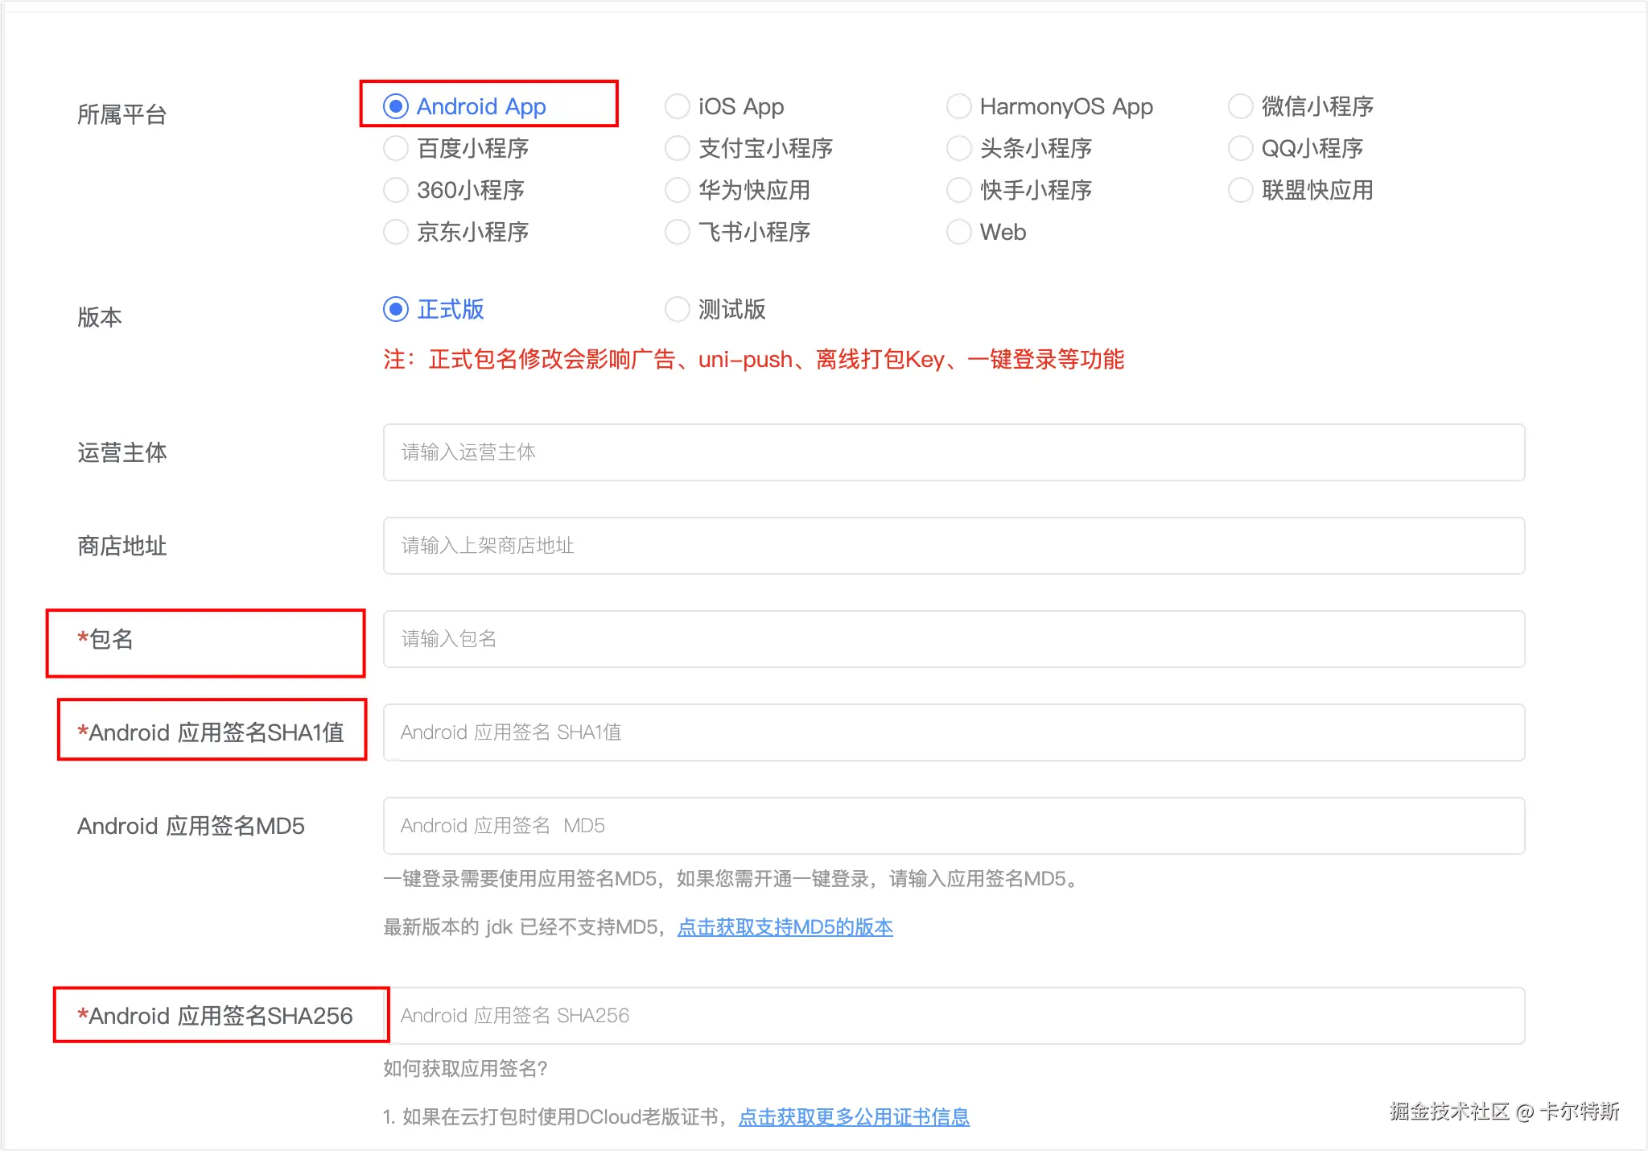Choose 微信小程序 platform radio button
The width and height of the screenshot is (1648, 1151).
(x=1241, y=106)
